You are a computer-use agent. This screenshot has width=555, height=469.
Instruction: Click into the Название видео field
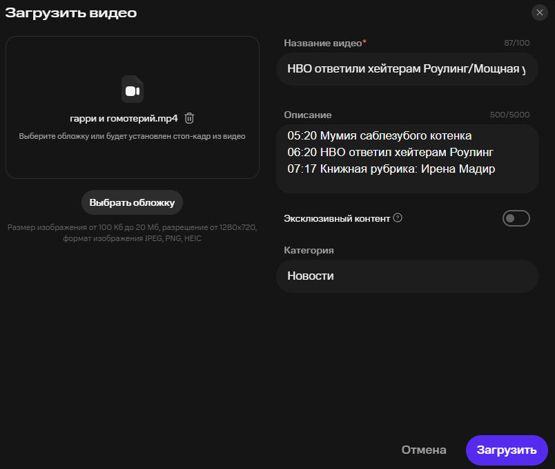pyautogui.click(x=407, y=70)
